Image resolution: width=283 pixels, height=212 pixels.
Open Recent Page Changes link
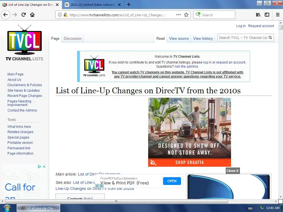click(25, 96)
